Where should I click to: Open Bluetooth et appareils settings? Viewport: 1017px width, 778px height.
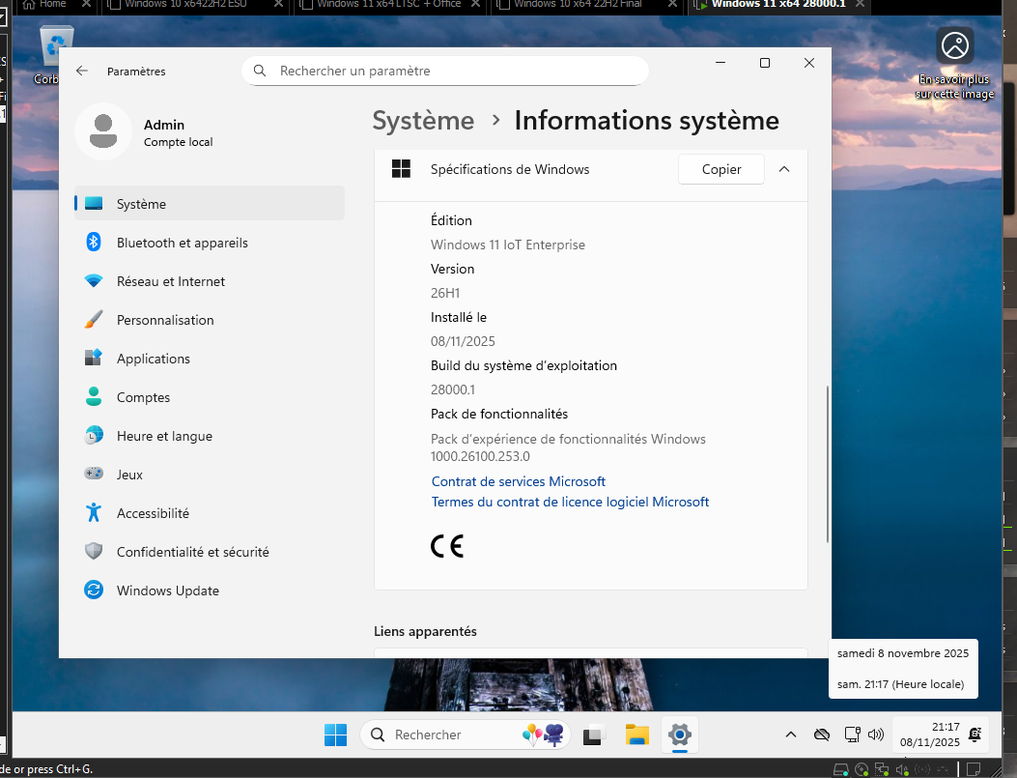(x=182, y=243)
